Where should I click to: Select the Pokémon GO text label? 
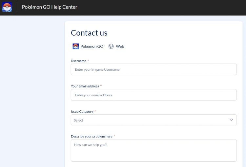92,46
